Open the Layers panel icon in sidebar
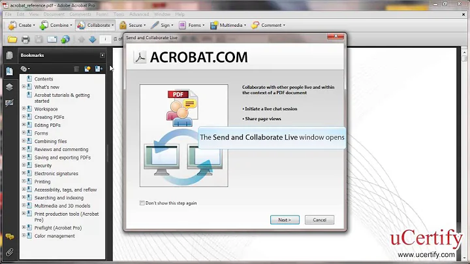This screenshot has width=470, height=264. (x=9, y=87)
